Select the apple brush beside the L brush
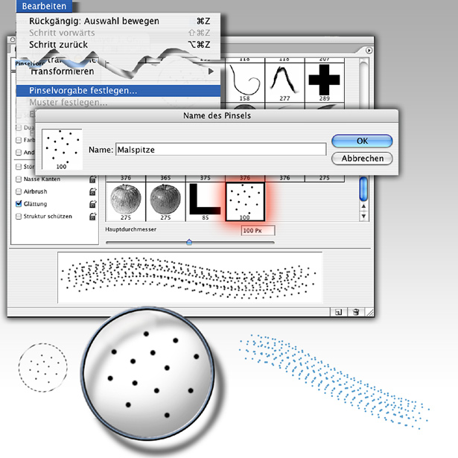 pyautogui.click(x=165, y=202)
